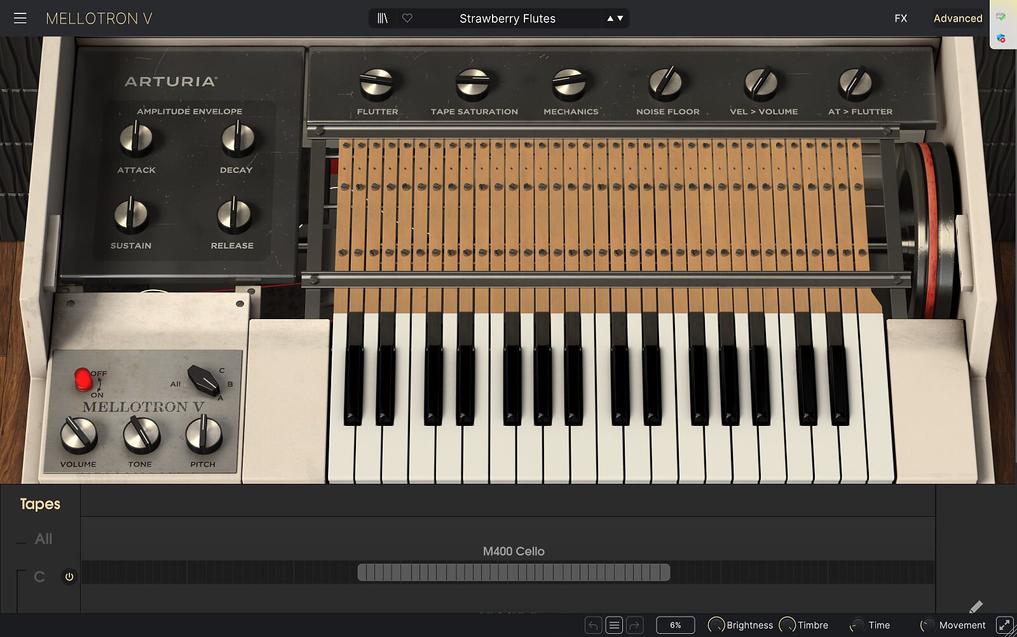Favorite the preset with the heart icon

click(407, 18)
